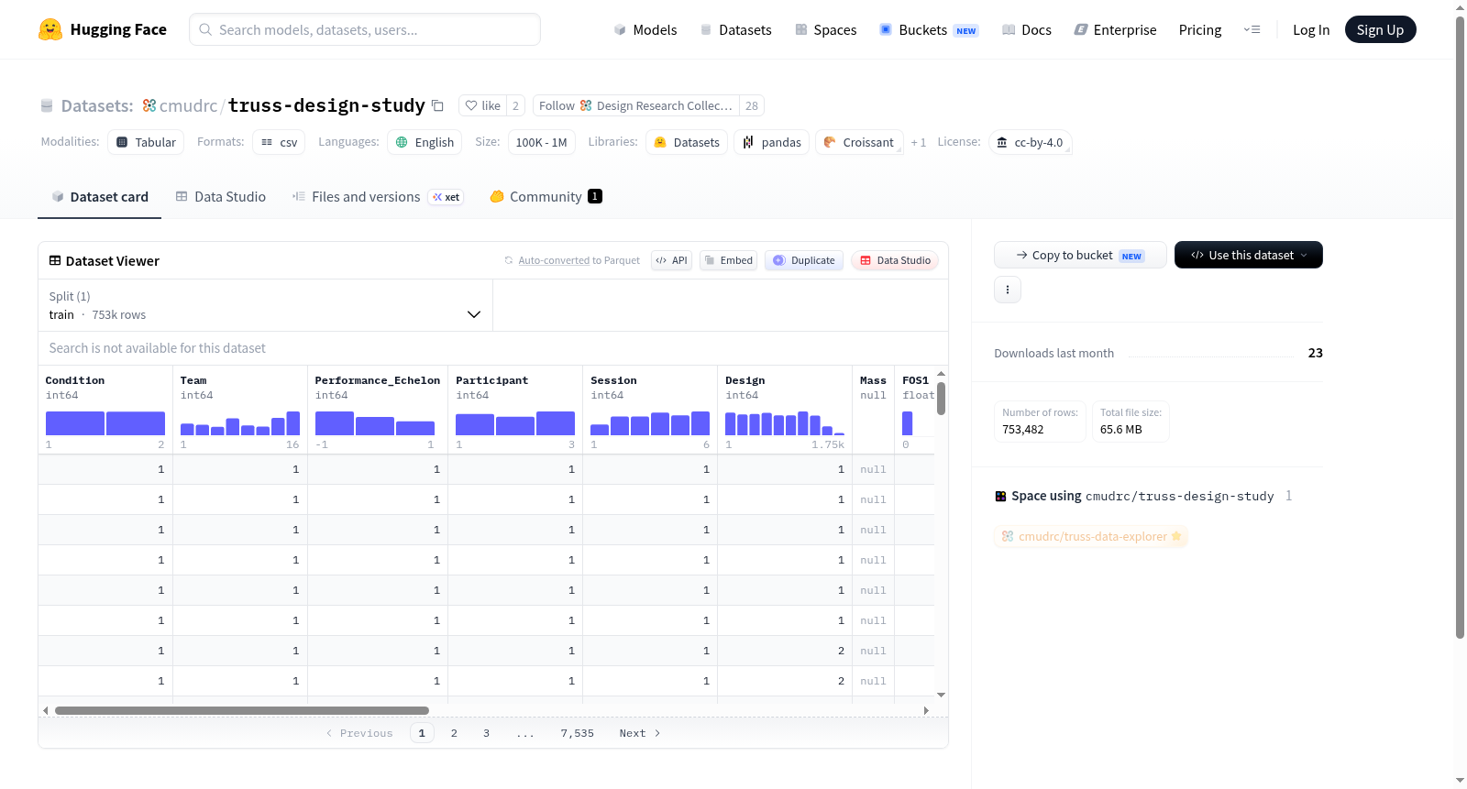The height and width of the screenshot is (789, 1467).
Task: Expand the +1 more libraries indicator
Action: 919,142
